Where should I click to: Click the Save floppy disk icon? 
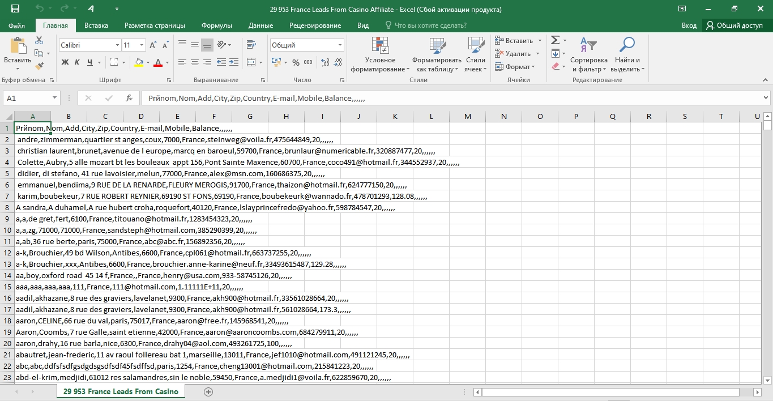[x=15, y=9]
